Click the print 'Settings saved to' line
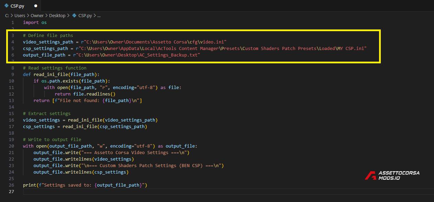434x202 pixels. click(x=85, y=185)
